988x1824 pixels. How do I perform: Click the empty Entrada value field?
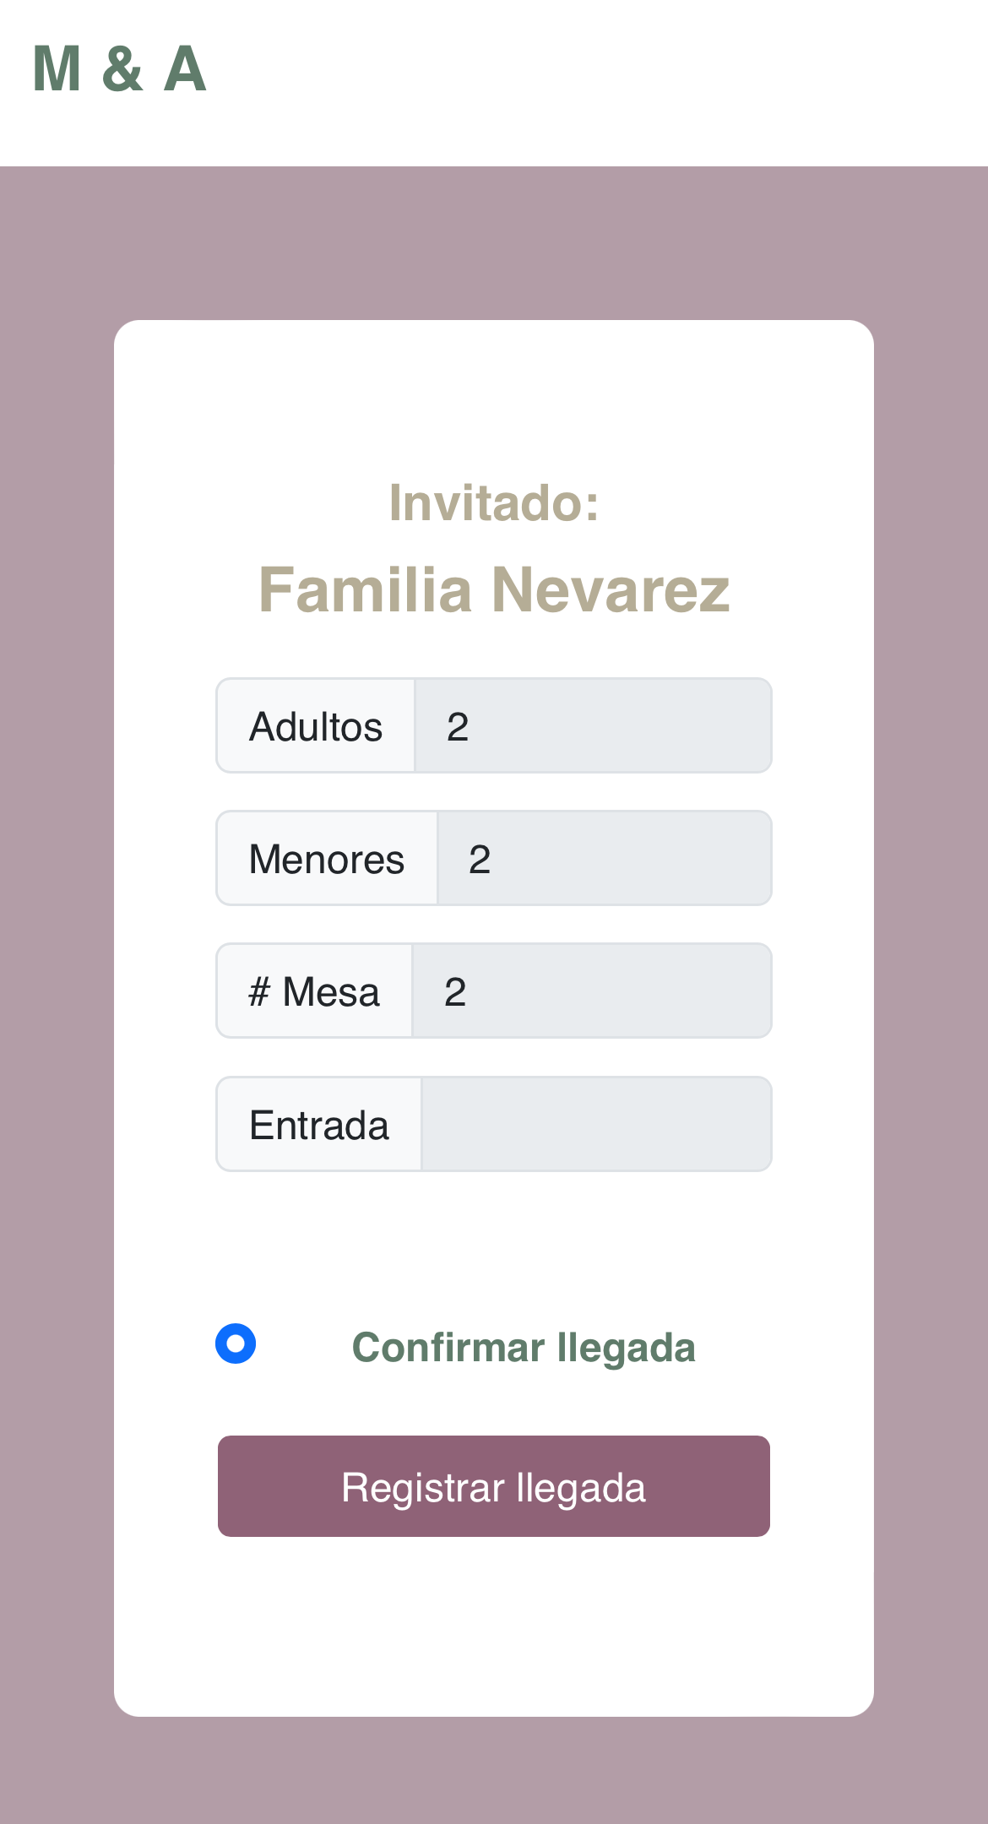click(x=596, y=1125)
